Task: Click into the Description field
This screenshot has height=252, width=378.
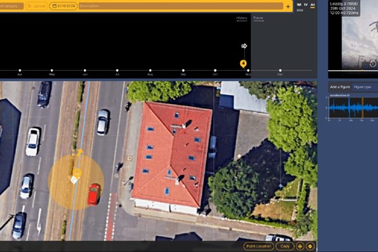Action: coord(181,6)
